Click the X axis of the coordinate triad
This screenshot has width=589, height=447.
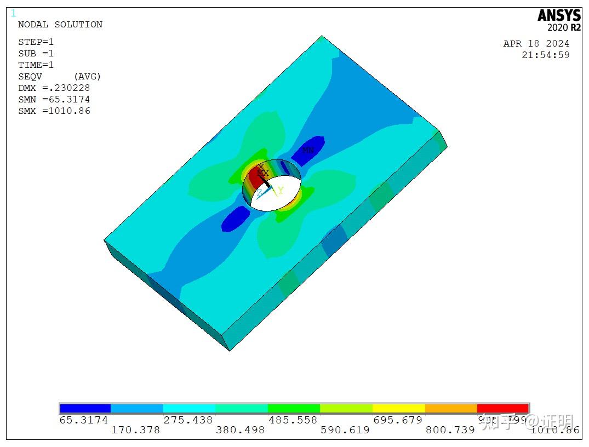click(x=261, y=166)
